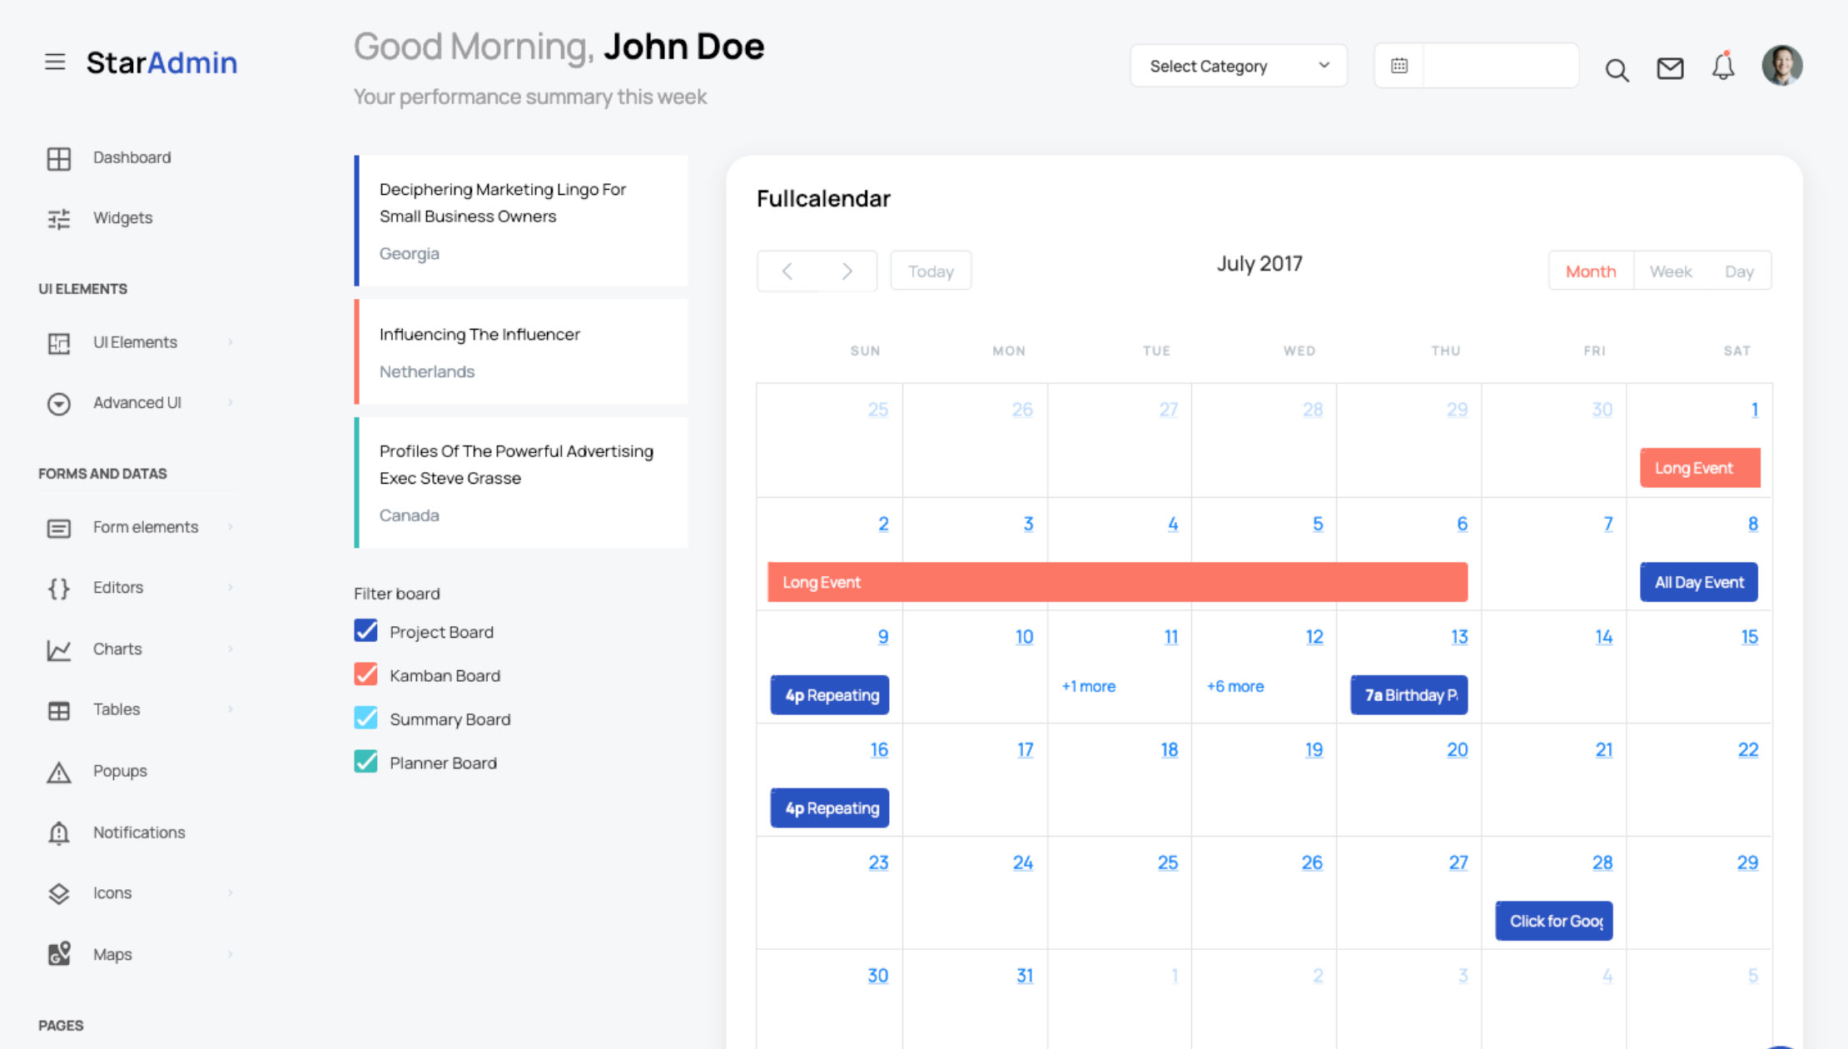Open the Long Event bar spanning July 2-6
The image size is (1848, 1049).
point(1117,582)
